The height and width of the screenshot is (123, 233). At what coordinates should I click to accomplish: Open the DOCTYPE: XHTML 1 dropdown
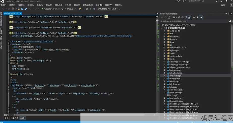(117, 9)
